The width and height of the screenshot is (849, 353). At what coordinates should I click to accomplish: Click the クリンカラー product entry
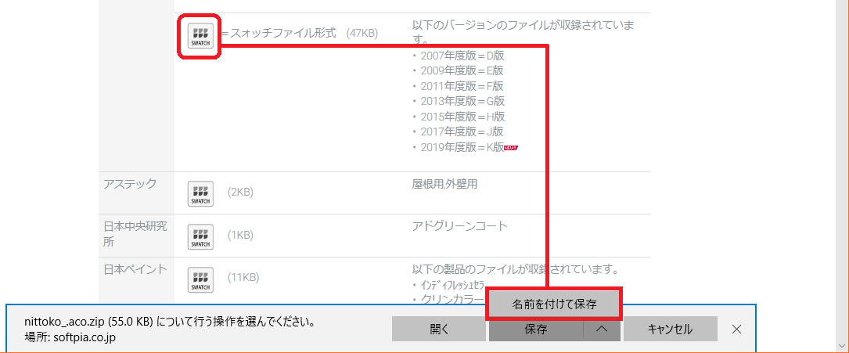tap(451, 298)
